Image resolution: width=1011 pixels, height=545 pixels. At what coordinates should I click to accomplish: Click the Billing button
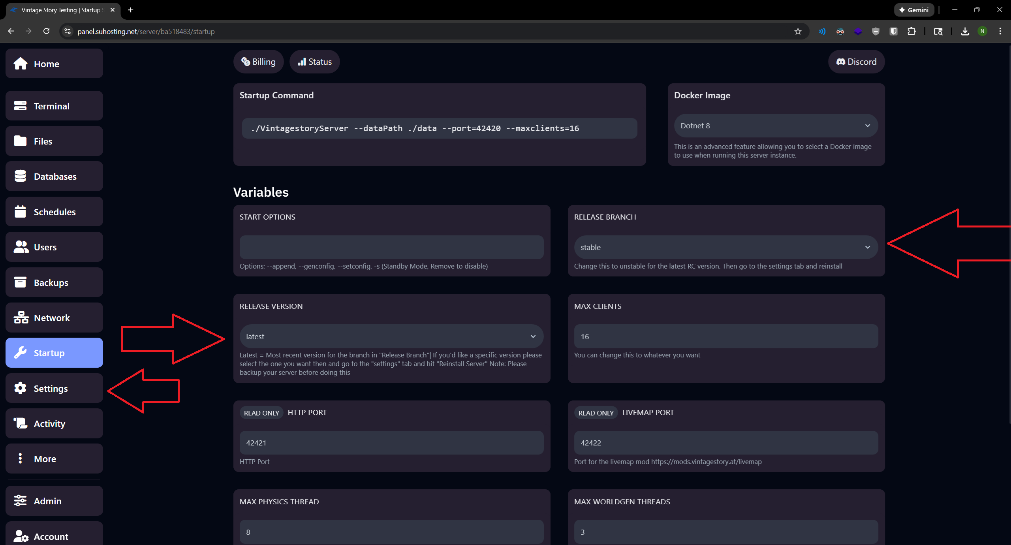(x=258, y=62)
